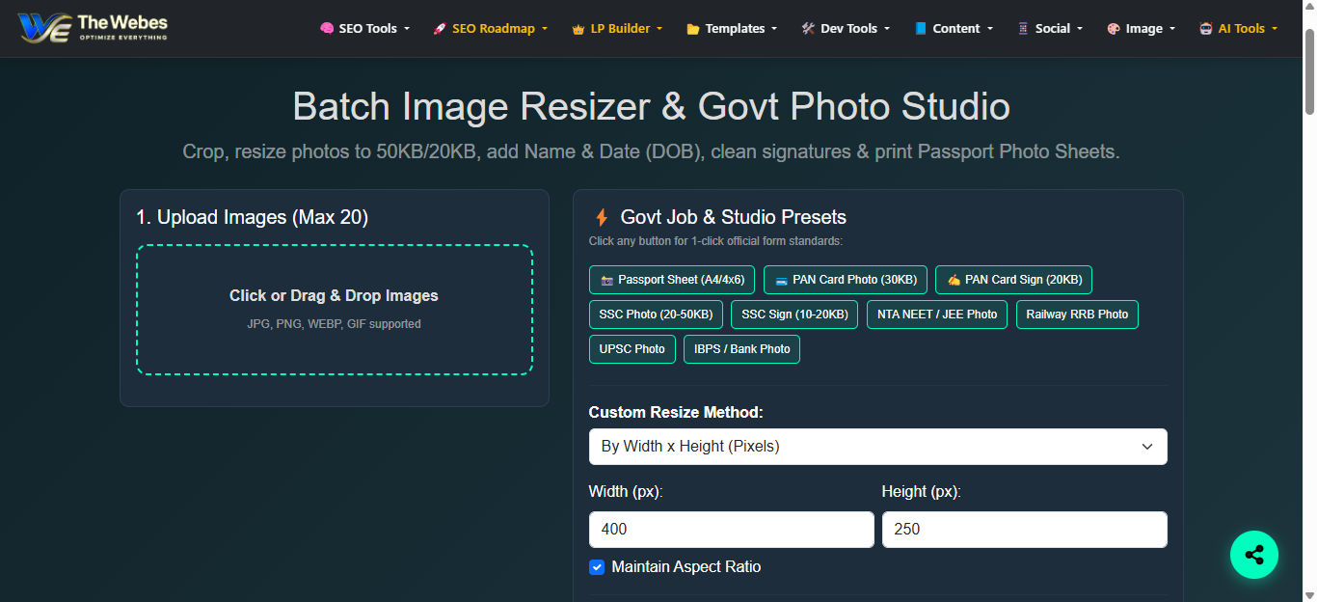Open the SEO Tools menu
Screen dimensions: 1317x602
tap(364, 29)
